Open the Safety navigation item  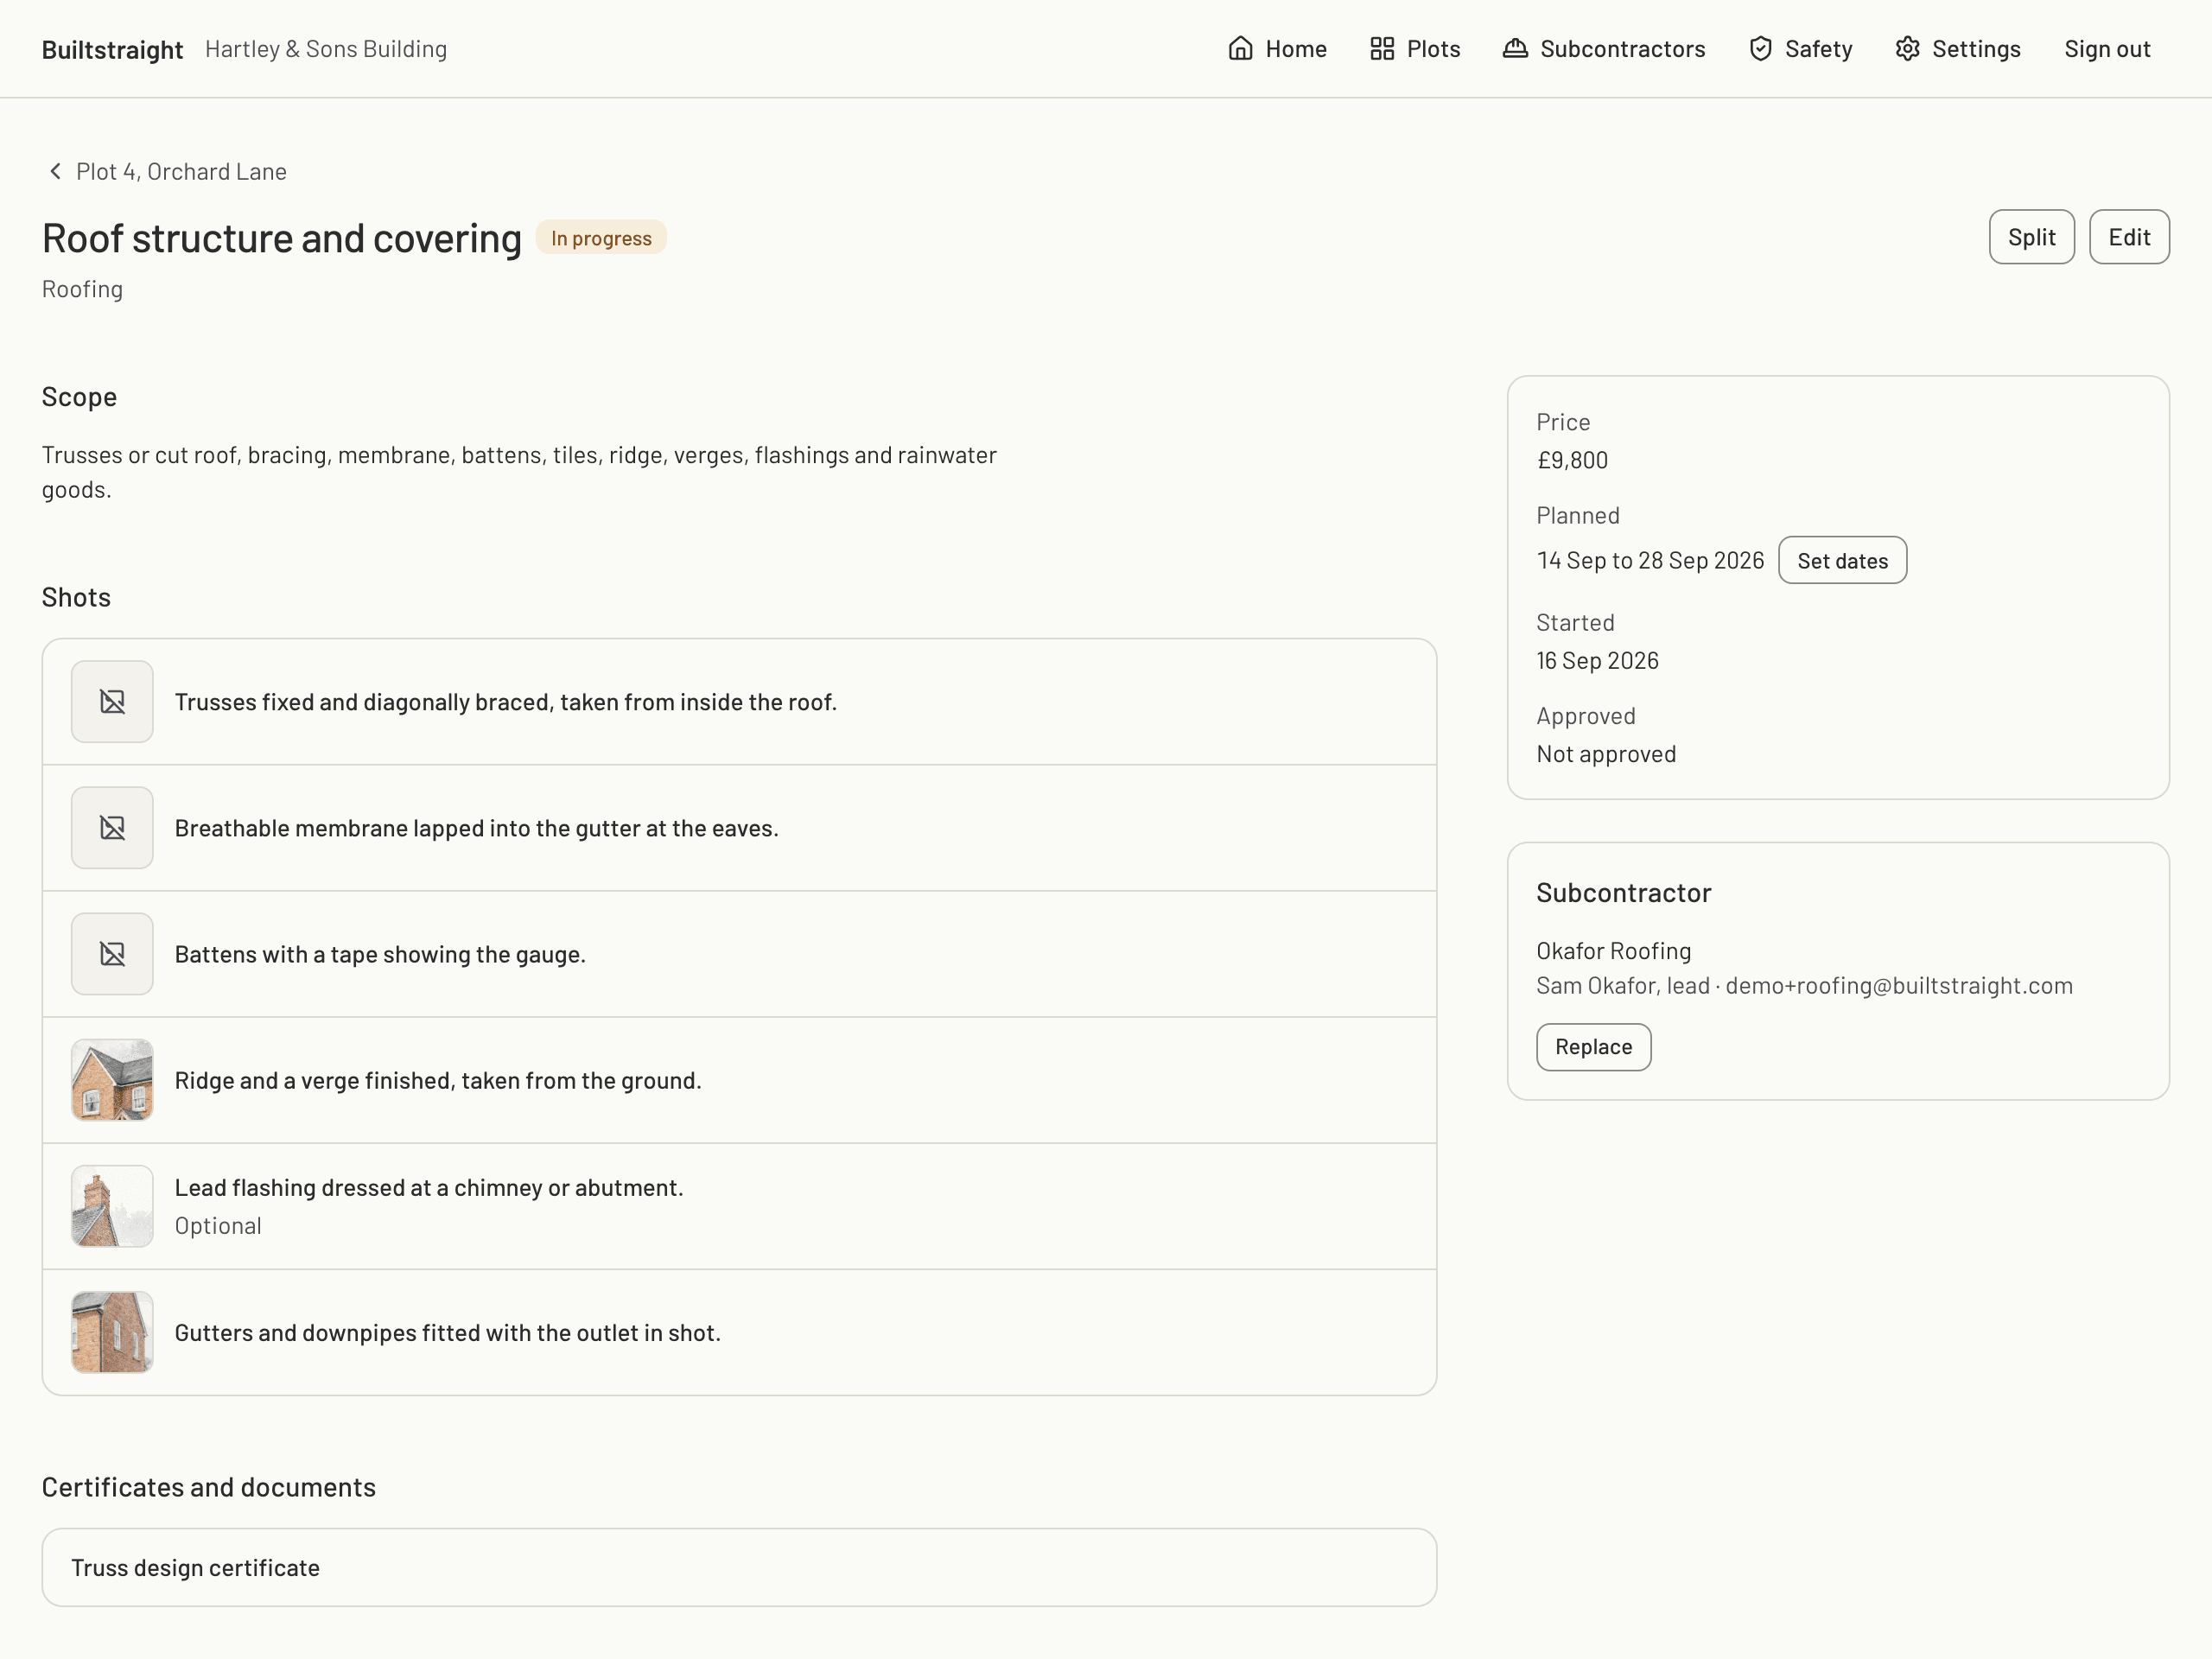pos(1800,49)
